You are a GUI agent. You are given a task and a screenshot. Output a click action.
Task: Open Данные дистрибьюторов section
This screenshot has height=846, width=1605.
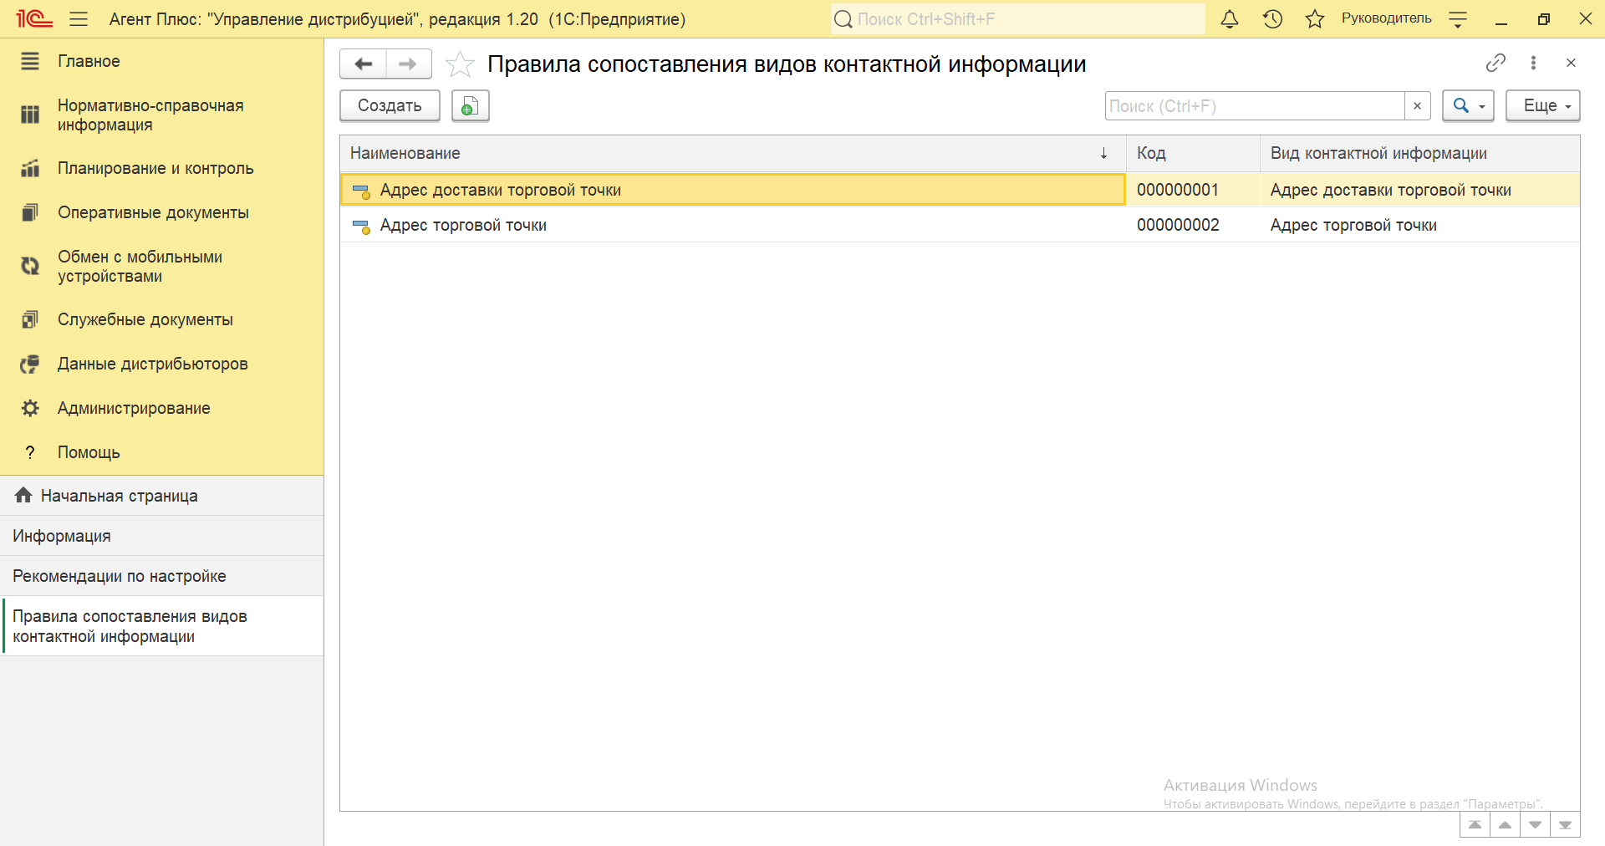tap(161, 364)
